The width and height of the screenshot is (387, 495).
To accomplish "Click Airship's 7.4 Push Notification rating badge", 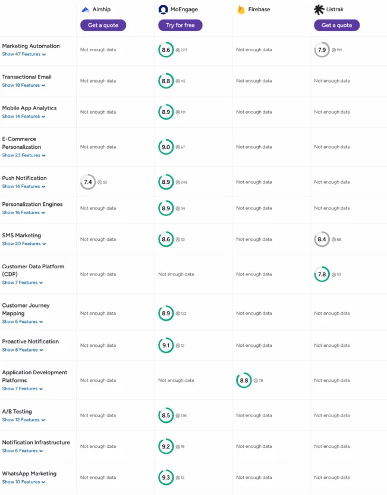I will [x=87, y=182].
